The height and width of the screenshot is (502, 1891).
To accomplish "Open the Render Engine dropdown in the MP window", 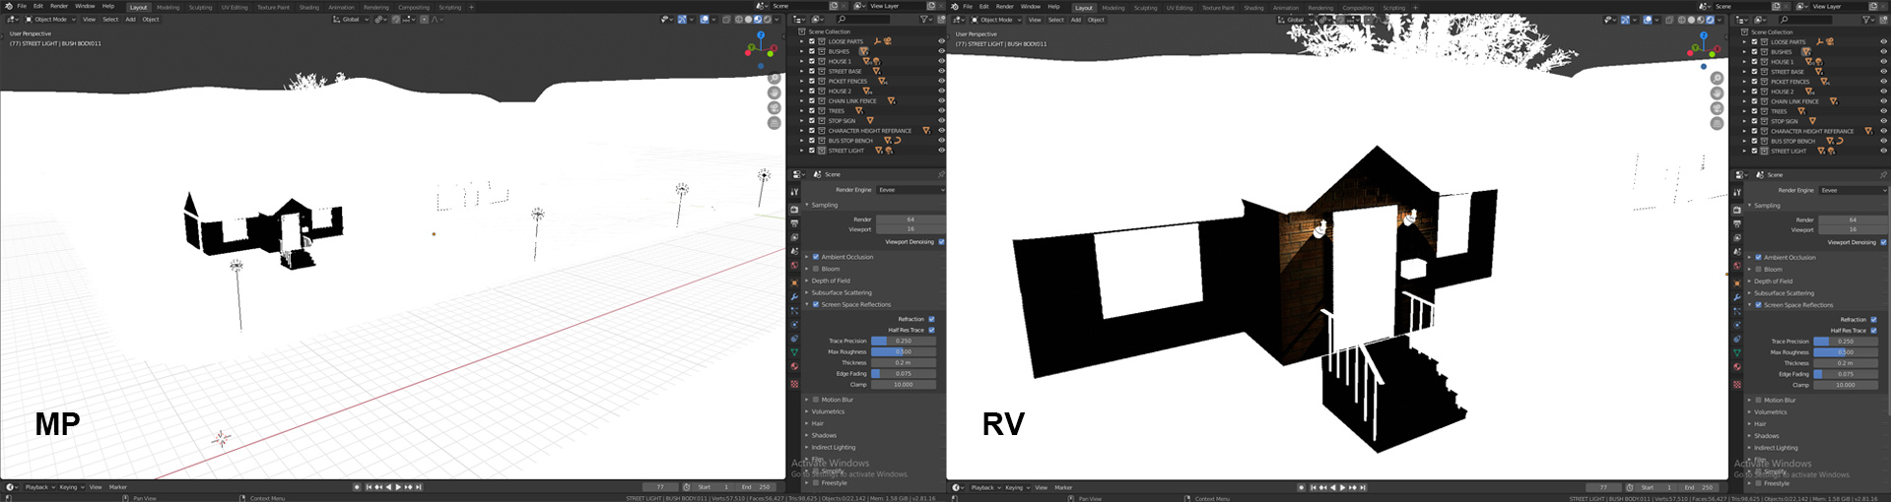I will 911,190.
